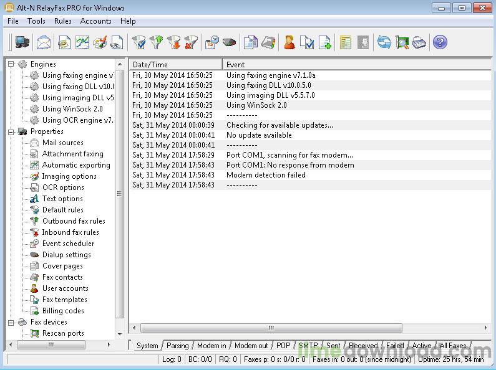The image size is (496, 370).
Task: Switch to the Received tab
Action: coord(363,346)
